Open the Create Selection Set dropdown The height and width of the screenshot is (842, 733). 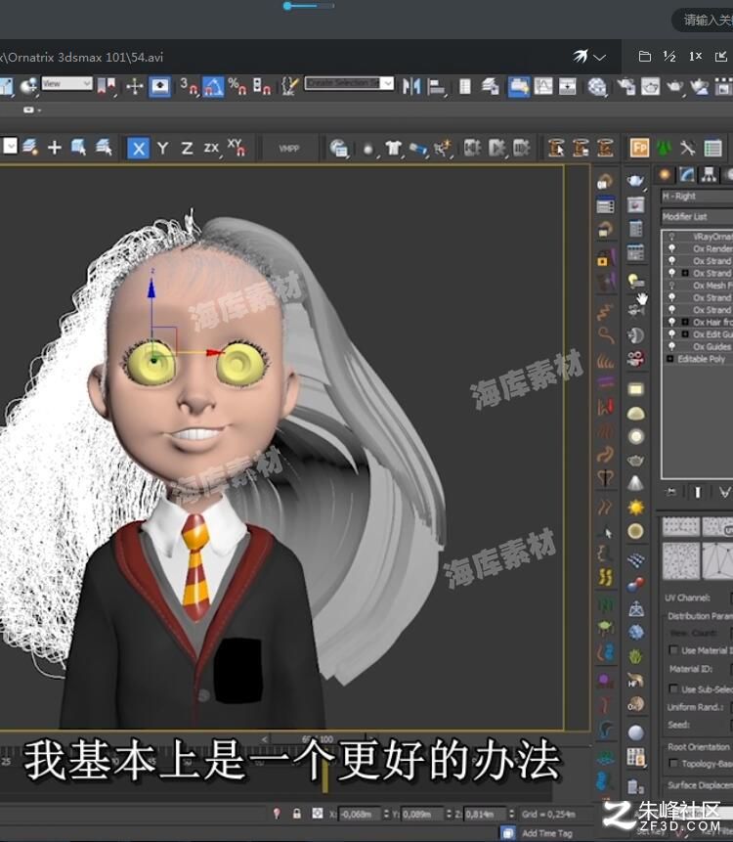[349, 83]
